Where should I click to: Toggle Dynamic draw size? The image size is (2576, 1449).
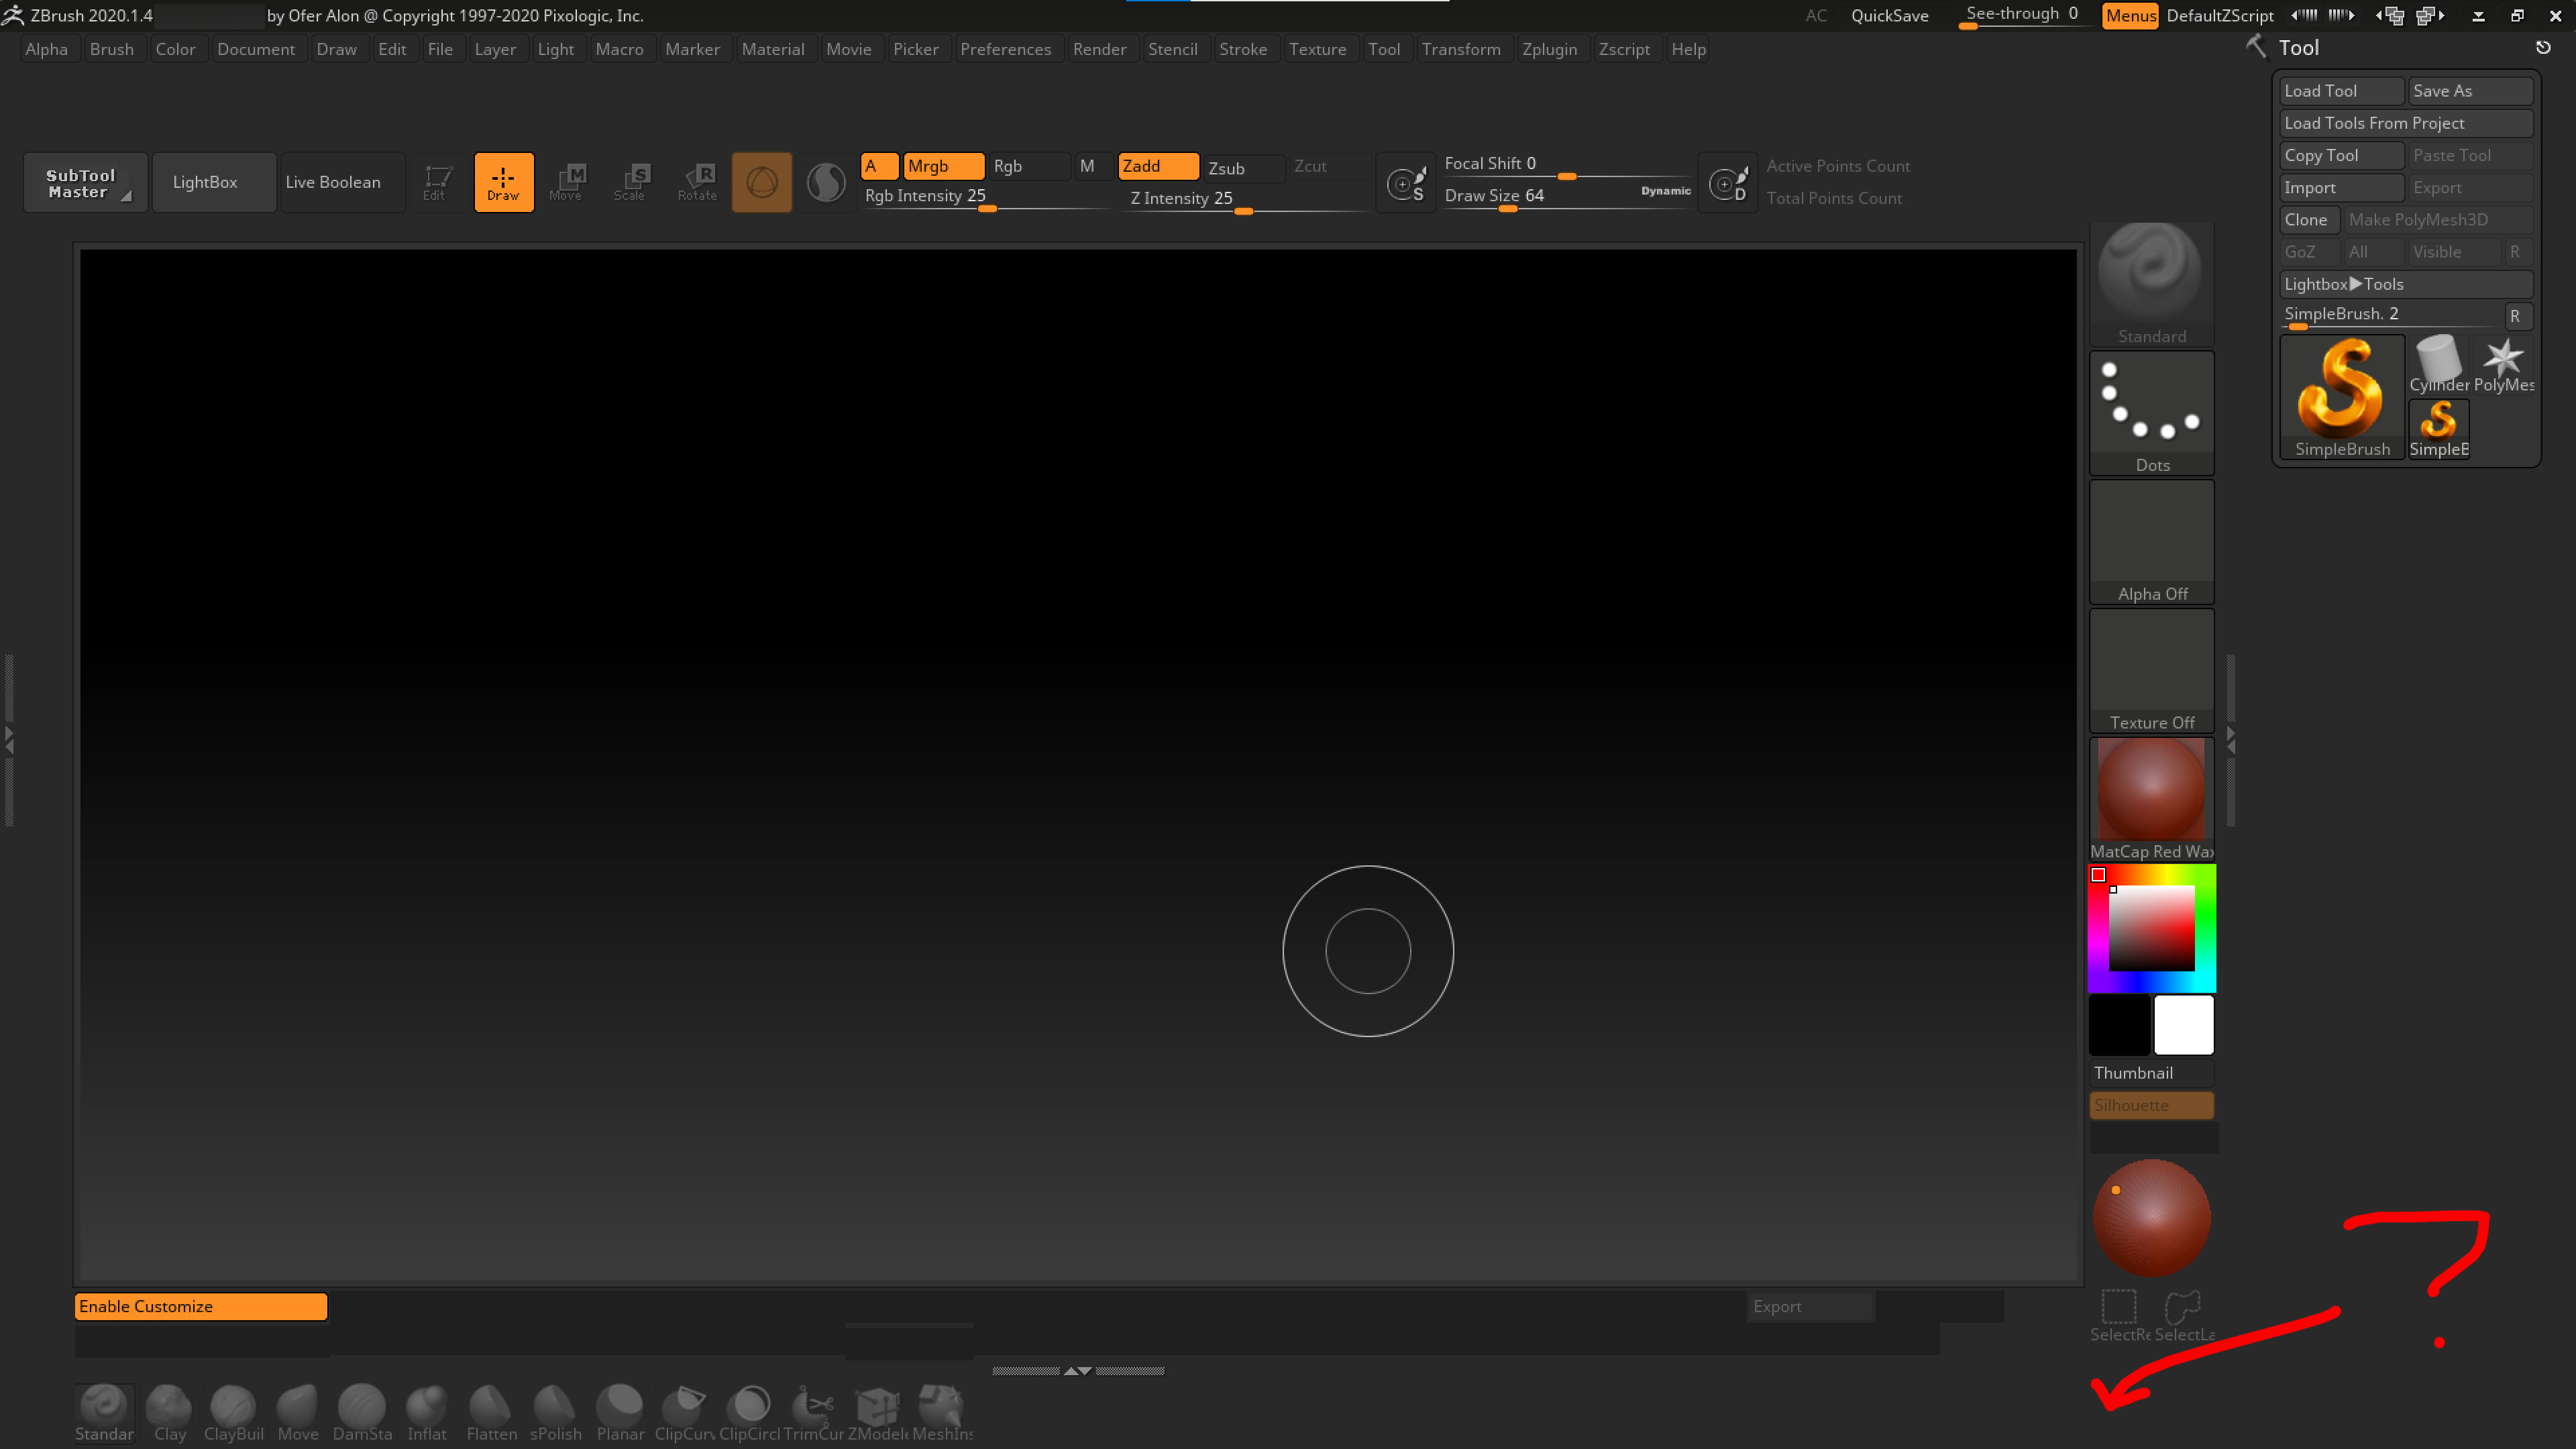click(1665, 191)
